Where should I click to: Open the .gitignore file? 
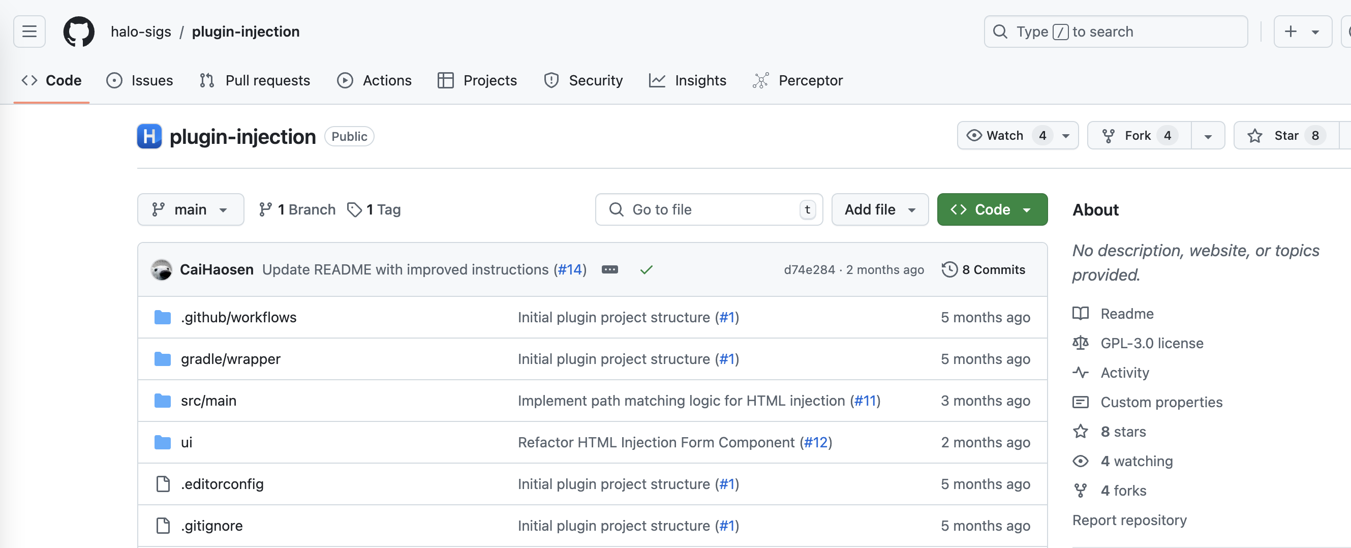(x=212, y=526)
